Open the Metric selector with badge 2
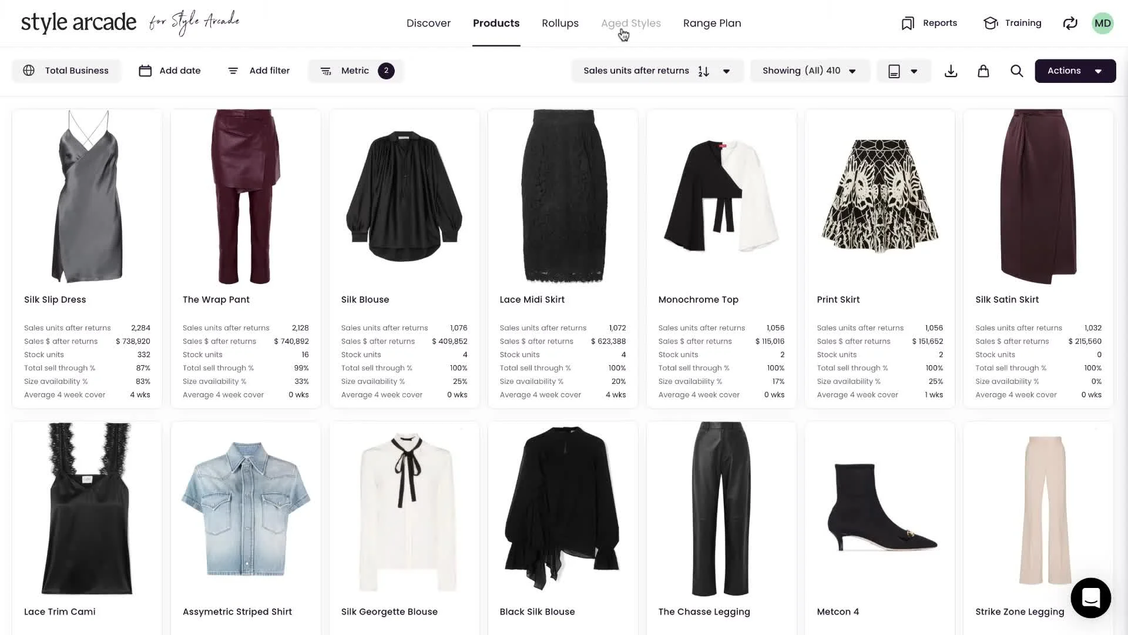The image size is (1128, 635). (x=356, y=71)
